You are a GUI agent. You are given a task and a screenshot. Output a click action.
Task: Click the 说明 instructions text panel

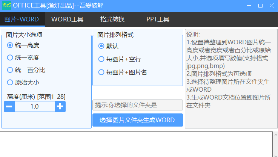231,79
